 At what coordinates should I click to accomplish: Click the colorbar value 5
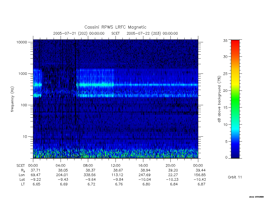(x=226, y=142)
